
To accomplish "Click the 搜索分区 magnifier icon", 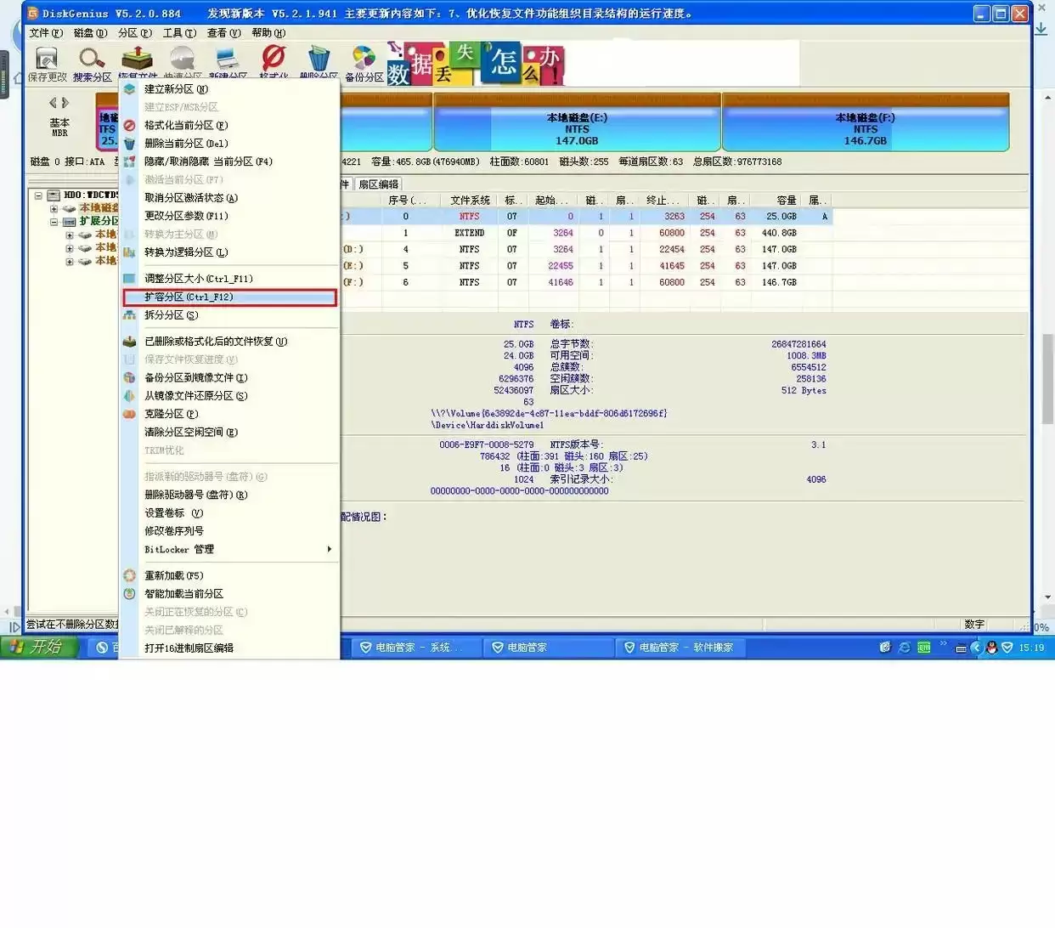I will pos(92,59).
